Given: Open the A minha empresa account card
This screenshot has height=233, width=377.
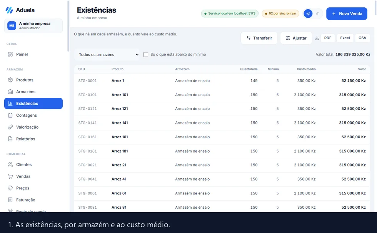Looking at the screenshot, I should pos(33,25).
